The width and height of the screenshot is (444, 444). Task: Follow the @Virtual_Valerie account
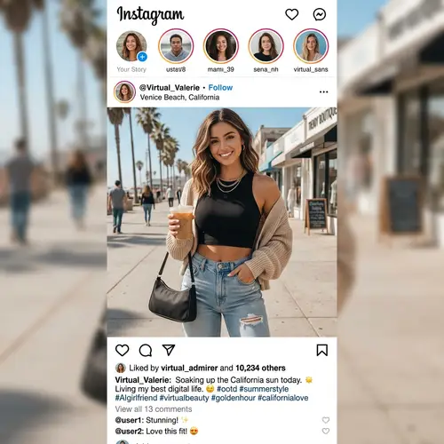coord(220,88)
